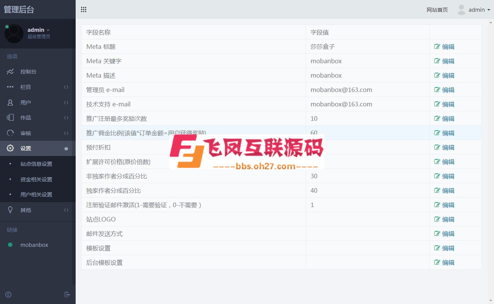Click the green online status dot

pos(7,27)
